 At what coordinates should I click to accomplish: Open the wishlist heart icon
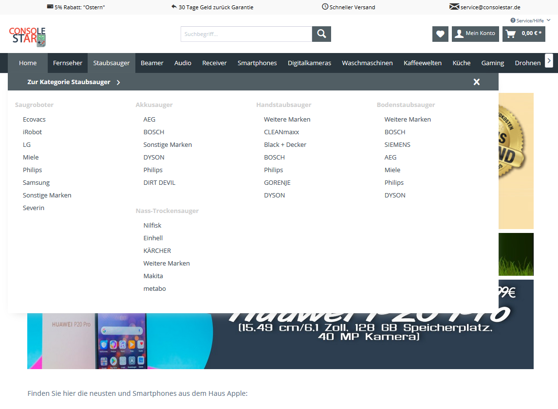pos(440,34)
